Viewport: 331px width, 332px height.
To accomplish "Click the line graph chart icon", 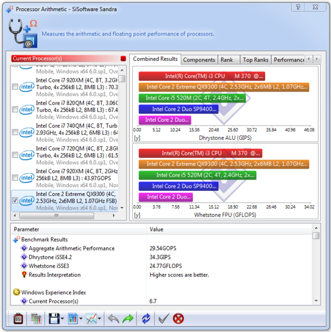I will coord(91,319).
